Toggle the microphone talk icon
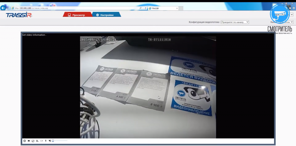The image size is (296, 146). pyautogui.click(x=46, y=141)
